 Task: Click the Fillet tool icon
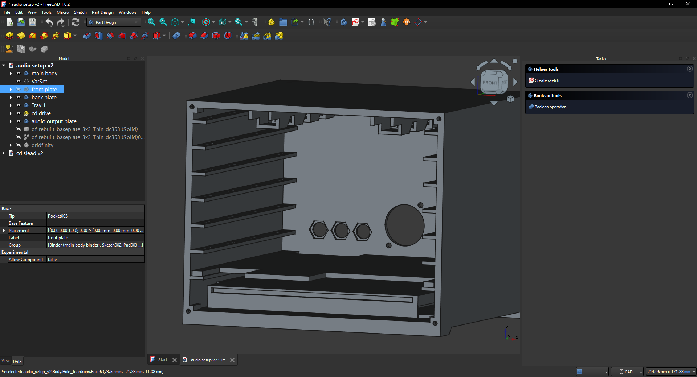(x=192, y=36)
